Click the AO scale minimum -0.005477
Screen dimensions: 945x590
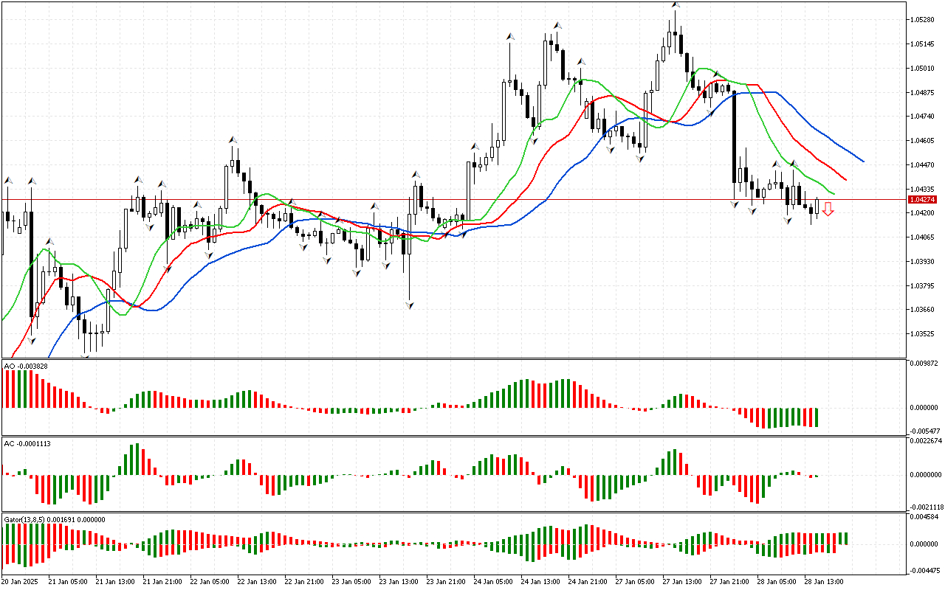pos(924,431)
